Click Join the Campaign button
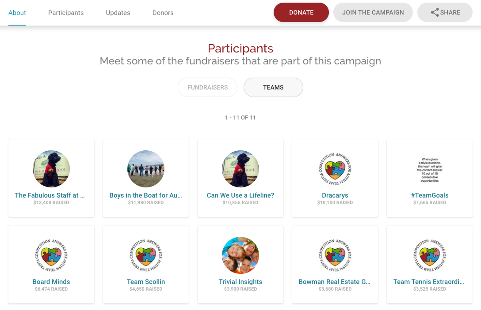This screenshot has height=310, width=481. coord(373,12)
